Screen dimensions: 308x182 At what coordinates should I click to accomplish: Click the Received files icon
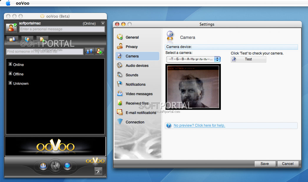click(x=120, y=103)
